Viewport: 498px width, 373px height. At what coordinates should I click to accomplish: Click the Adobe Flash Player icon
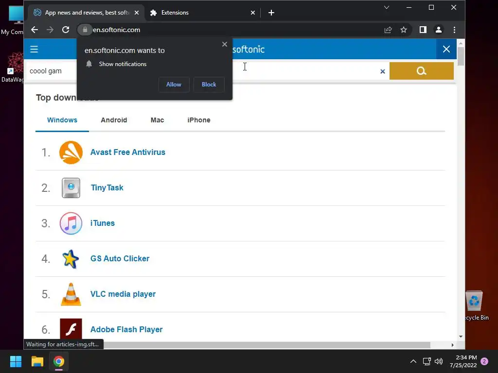(x=71, y=329)
